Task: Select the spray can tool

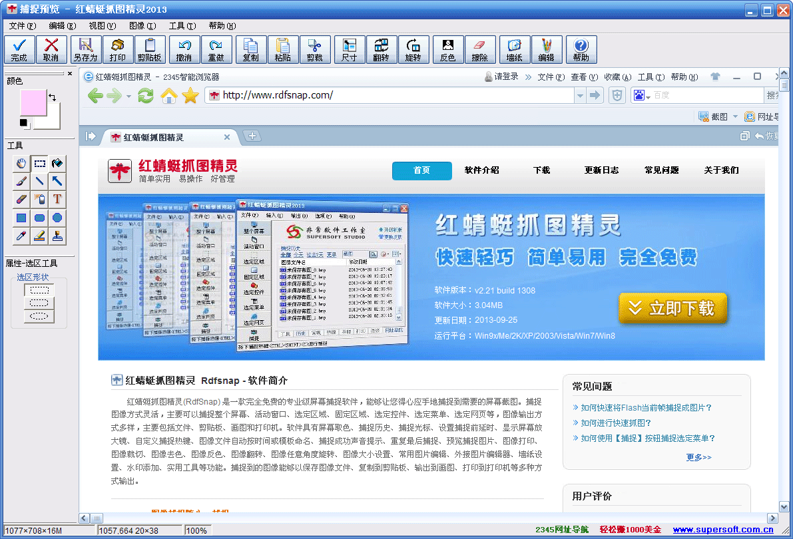Action: [x=39, y=198]
